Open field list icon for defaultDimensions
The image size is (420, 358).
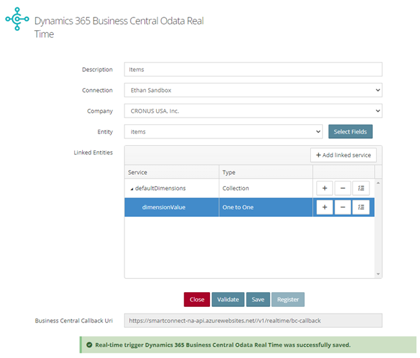click(361, 188)
